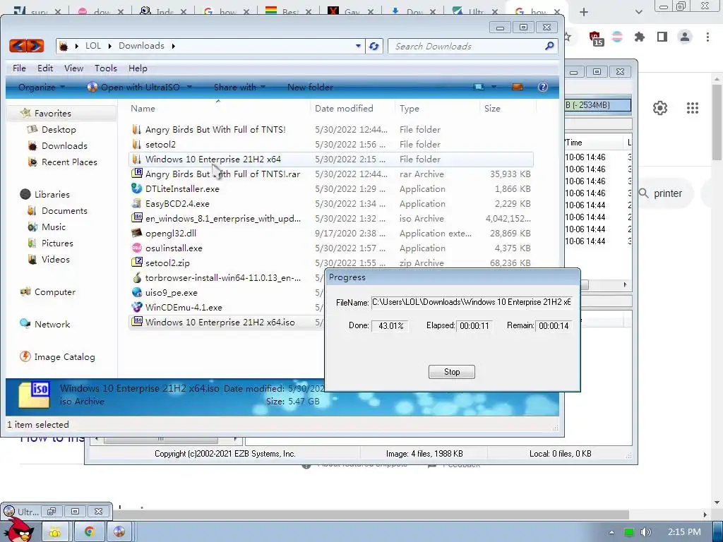Click the orange back arrow in Explorer
723x542 pixels.
click(x=18, y=46)
